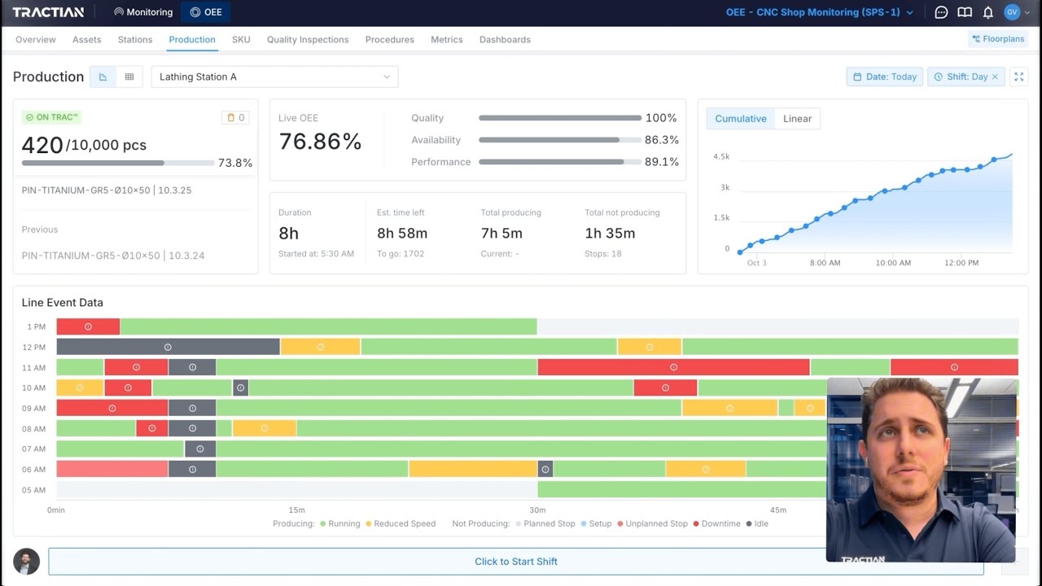The width and height of the screenshot is (1042, 586).
Task: Toggle the Unplanned Stop legend item
Action: (x=652, y=523)
